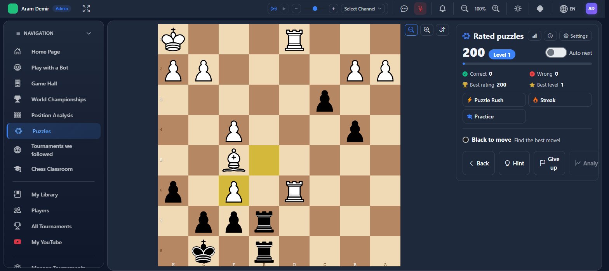The height and width of the screenshot is (271, 609).
Task: Start Practice mode
Action: 494,116
